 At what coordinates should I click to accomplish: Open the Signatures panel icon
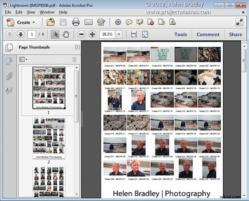pos(9,90)
